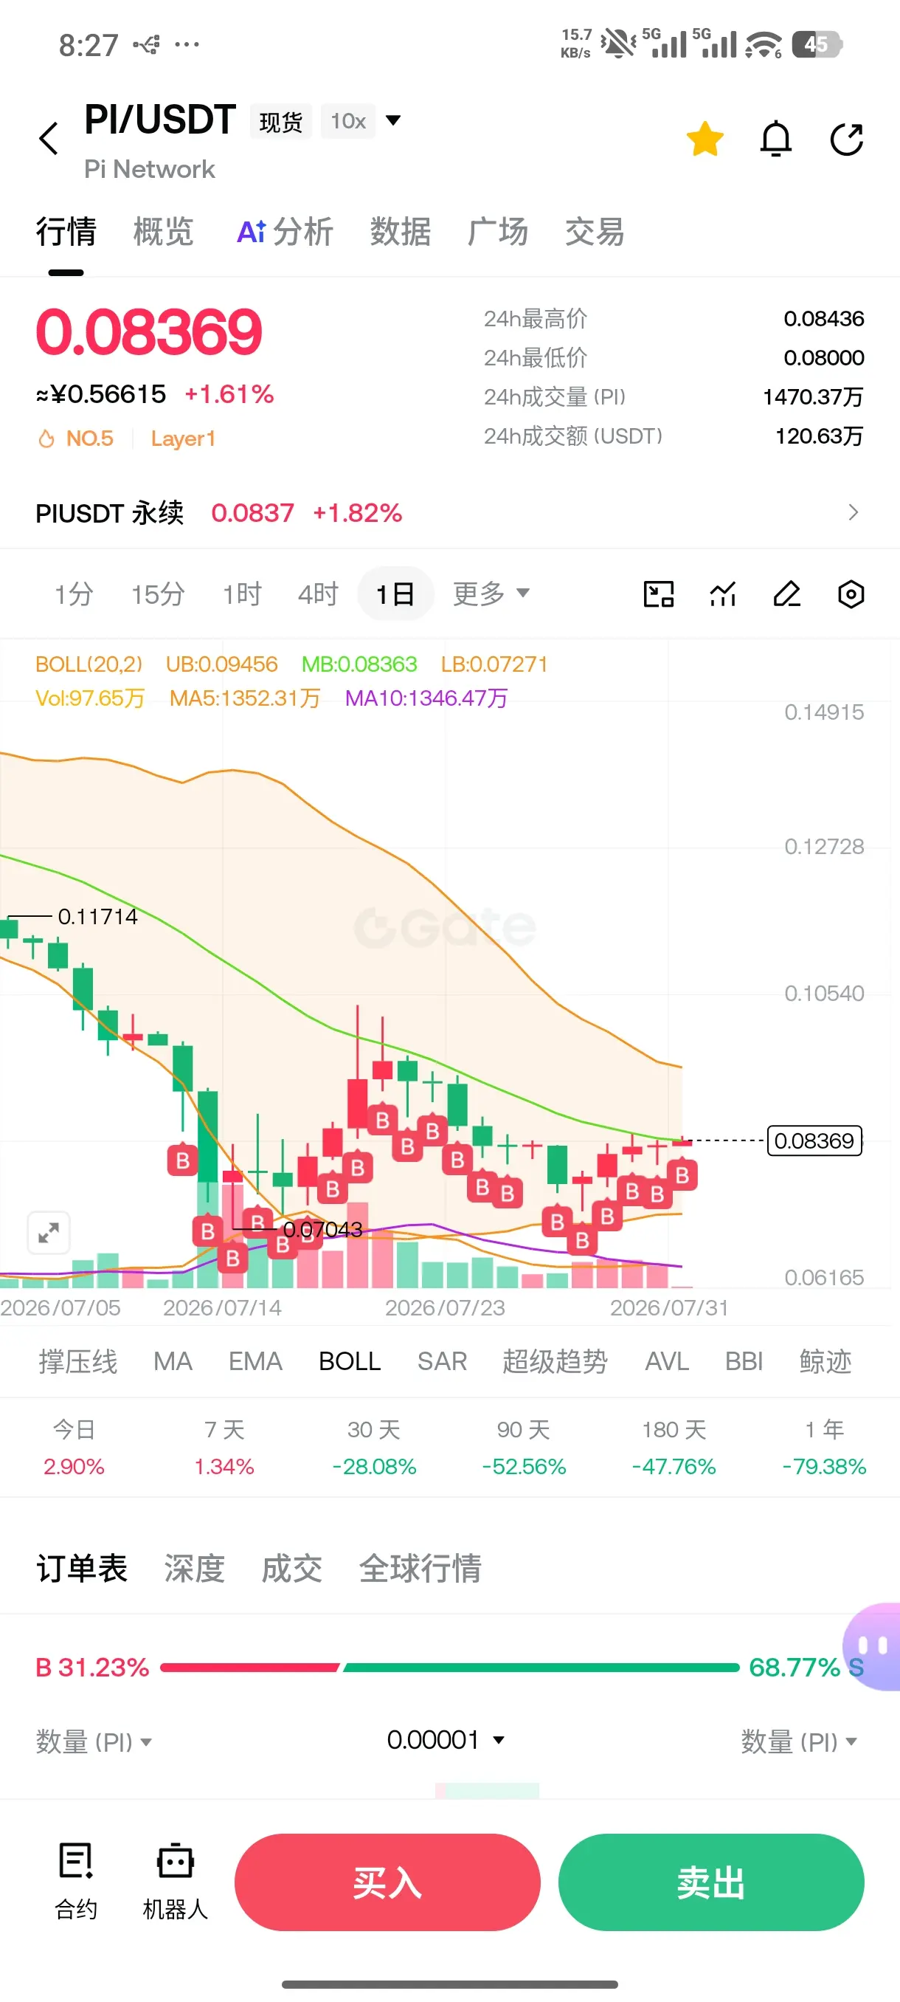Tap the battery status icon
This screenshot has height=2002, width=900.
pyautogui.click(x=816, y=44)
